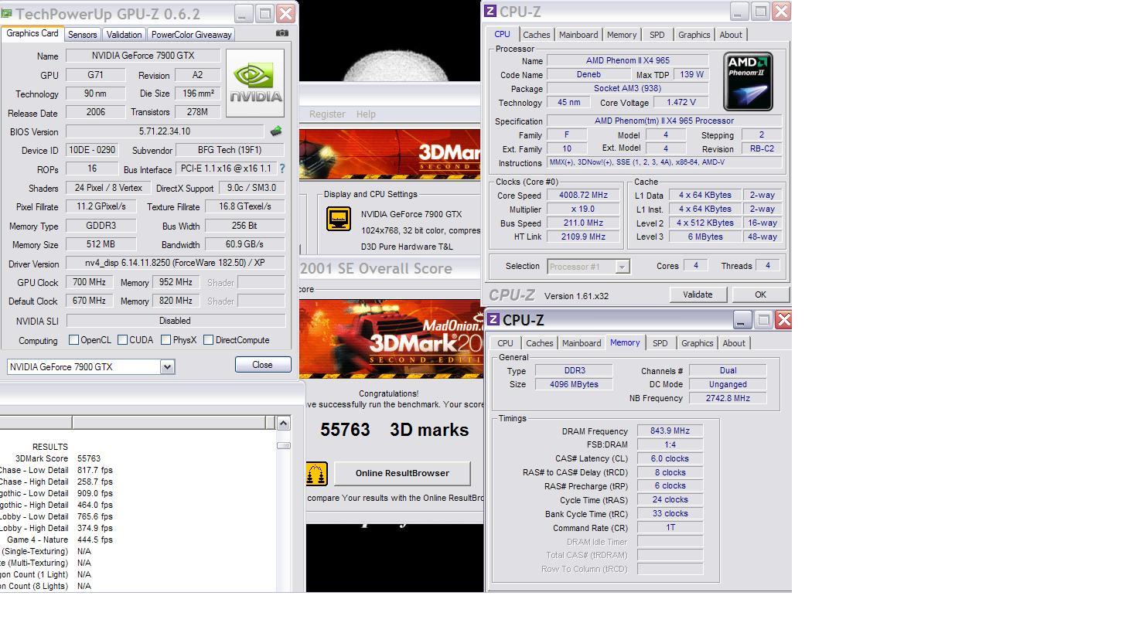Click the CPU-Z Validate button

698,294
